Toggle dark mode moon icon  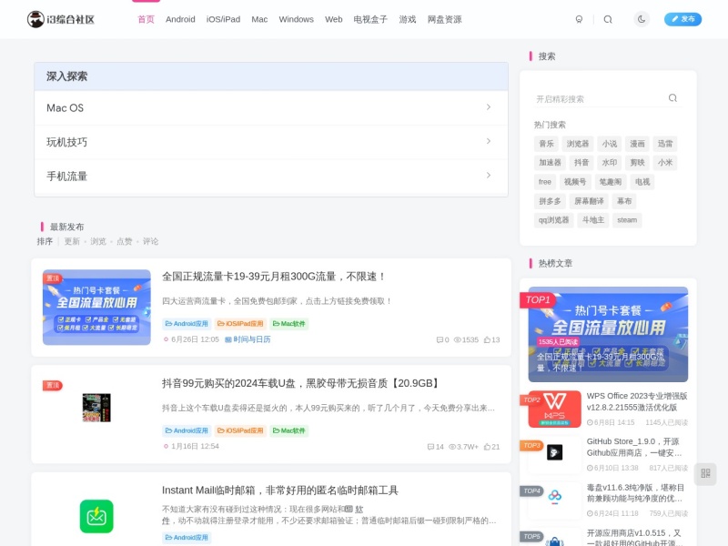642,19
